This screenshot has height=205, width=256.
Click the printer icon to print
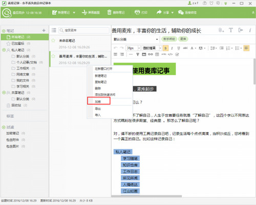click(x=137, y=12)
